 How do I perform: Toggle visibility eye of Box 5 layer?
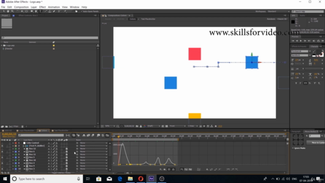click(2, 158)
